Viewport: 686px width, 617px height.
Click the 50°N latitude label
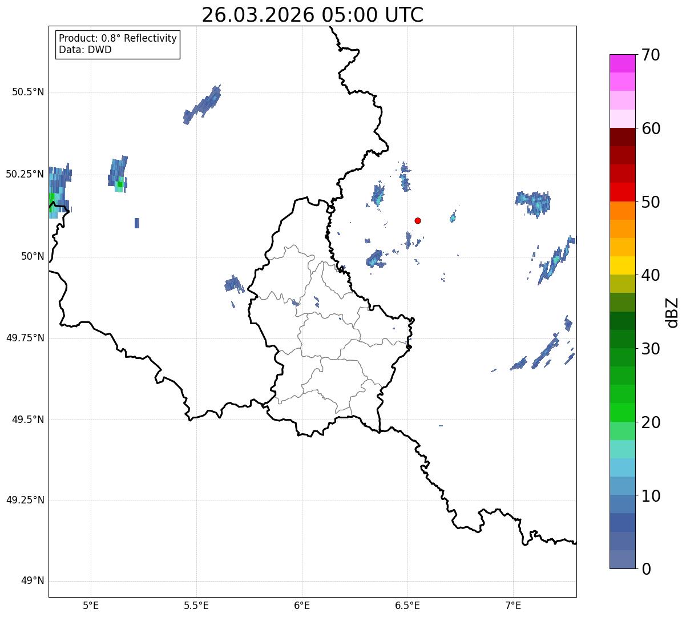click(33, 256)
